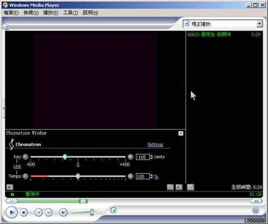Maximize the Windows Media Player window
The width and height of the screenshot is (268, 224).
coord(255,5)
